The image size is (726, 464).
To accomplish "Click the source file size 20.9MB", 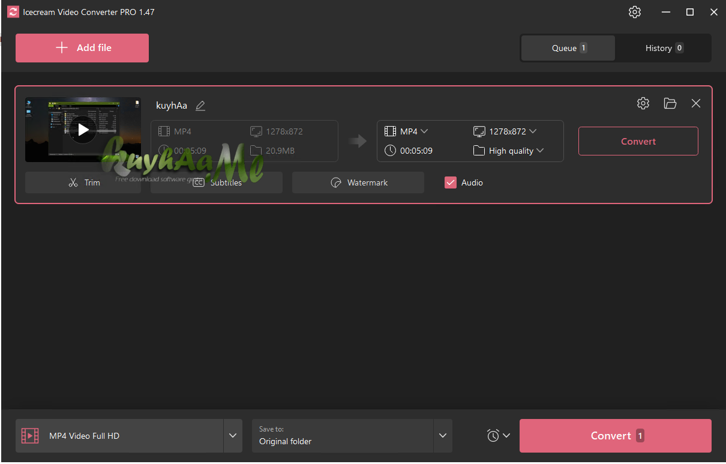I will click(280, 151).
